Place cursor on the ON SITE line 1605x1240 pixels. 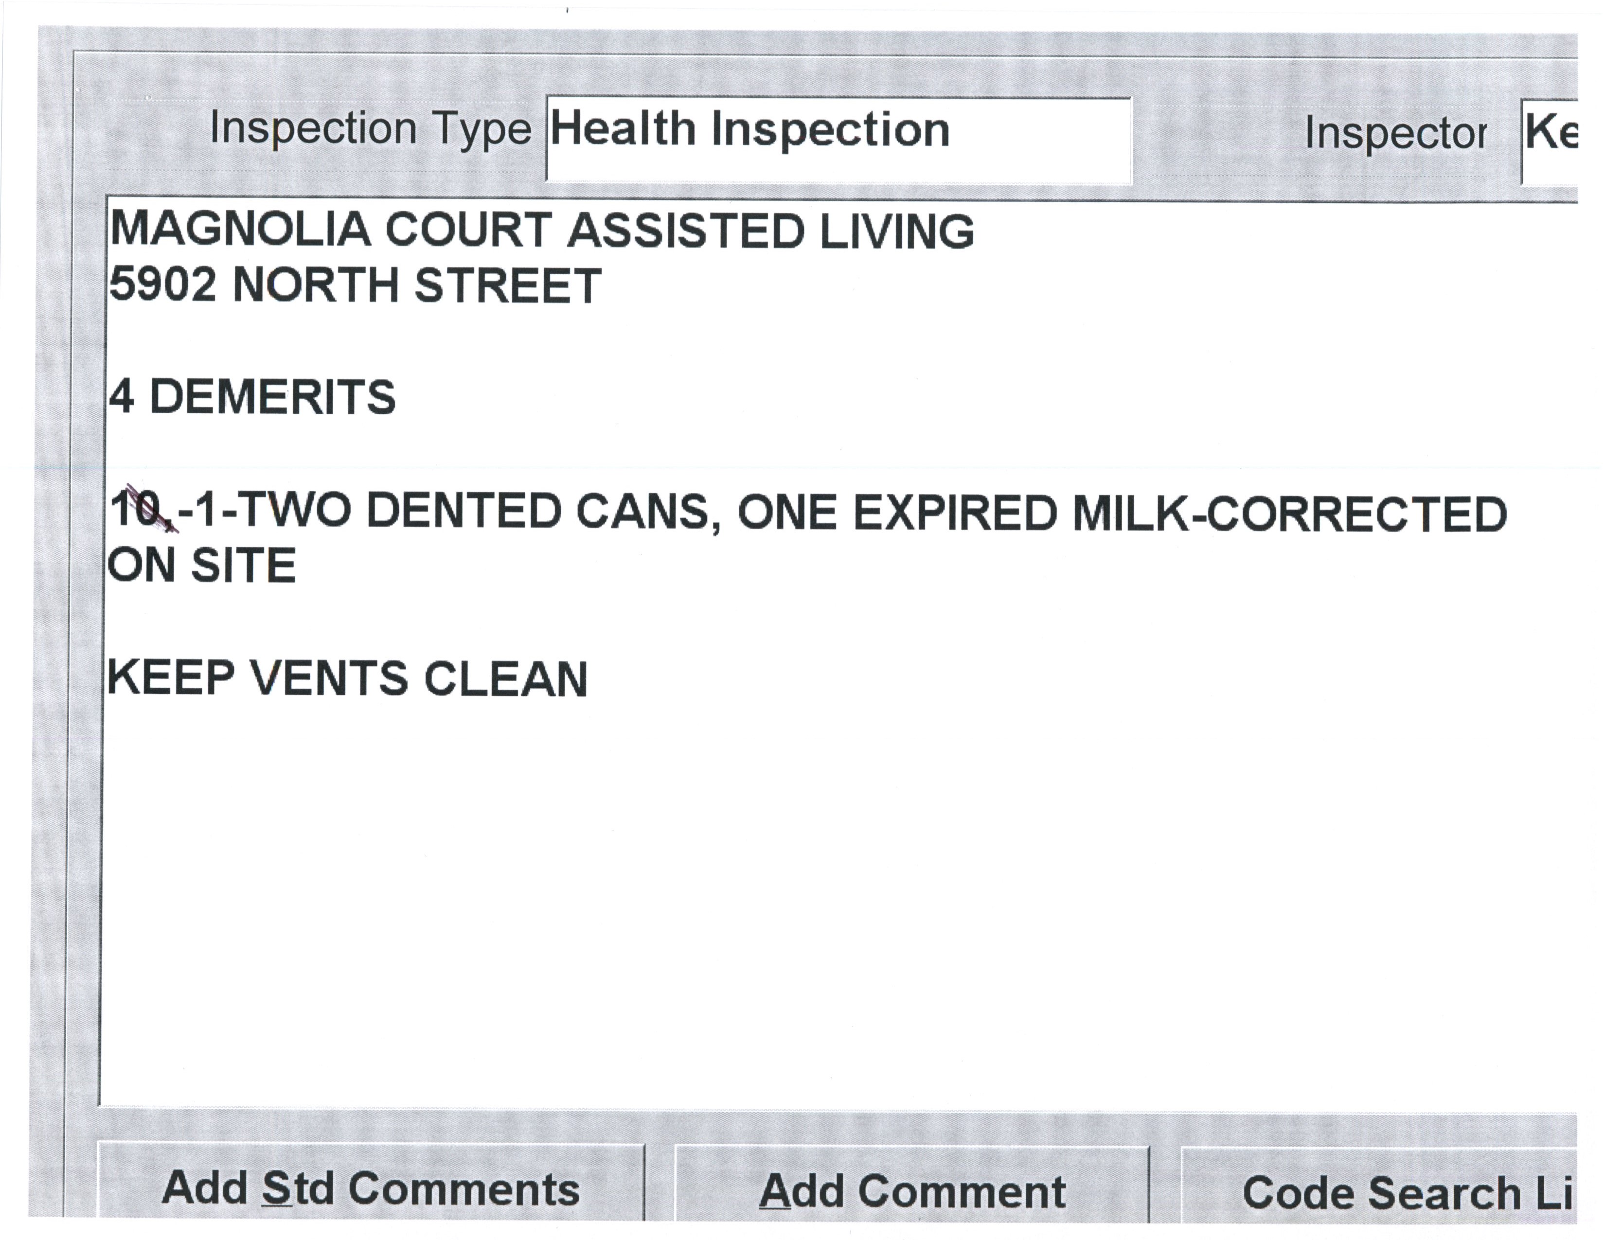202,565
